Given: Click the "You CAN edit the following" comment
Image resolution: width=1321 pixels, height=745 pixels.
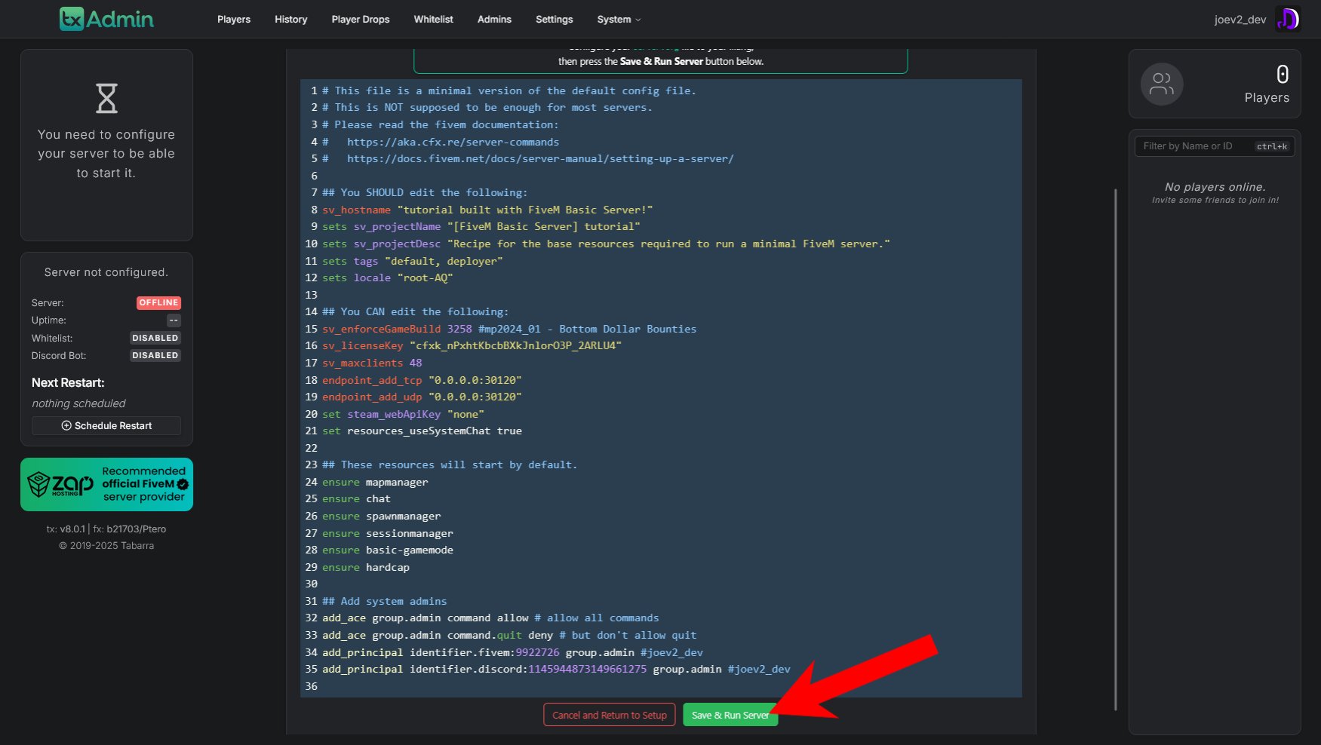Looking at the screenshot, I should (415, 311).
